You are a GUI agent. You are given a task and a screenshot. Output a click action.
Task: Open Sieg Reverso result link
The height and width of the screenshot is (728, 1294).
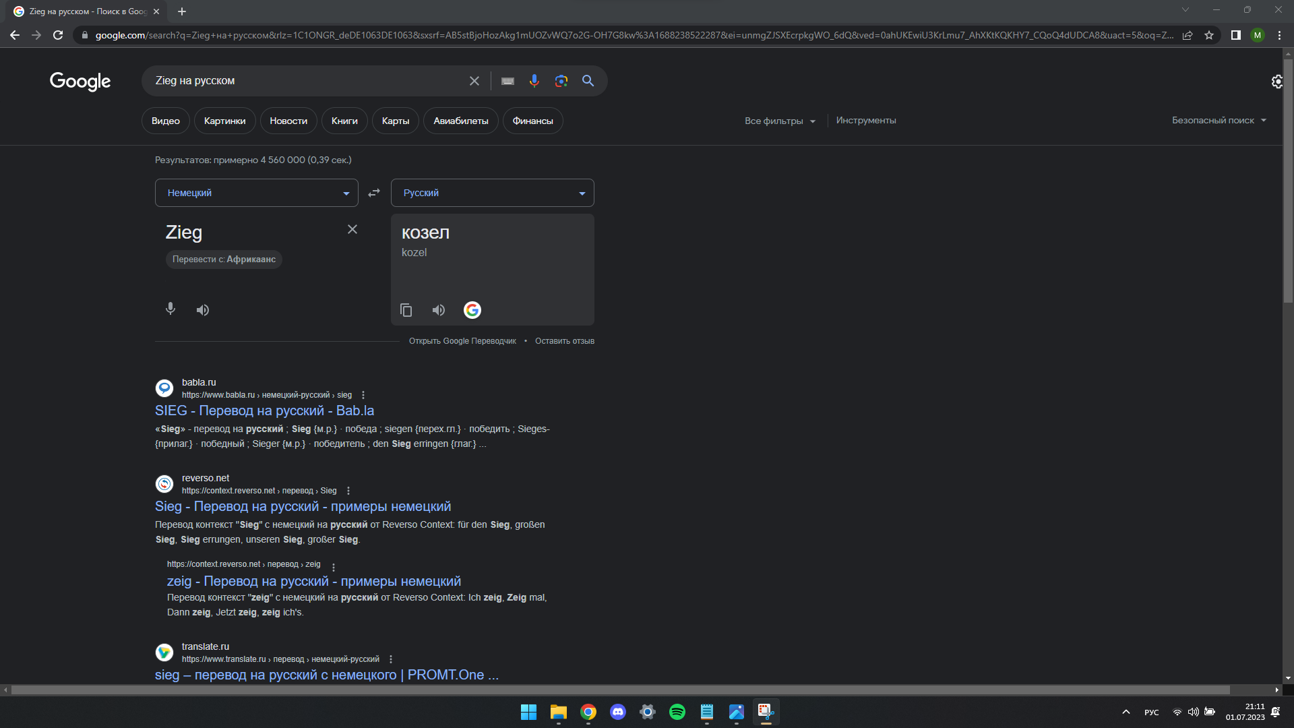303,506
